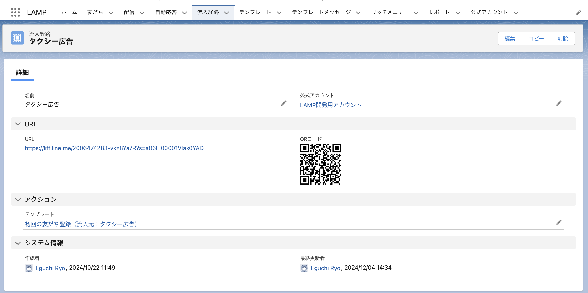Viewport: 588px width, 293px height.
Task: Open the 友だち tab dropdown arrow
Action: point(111,13)
